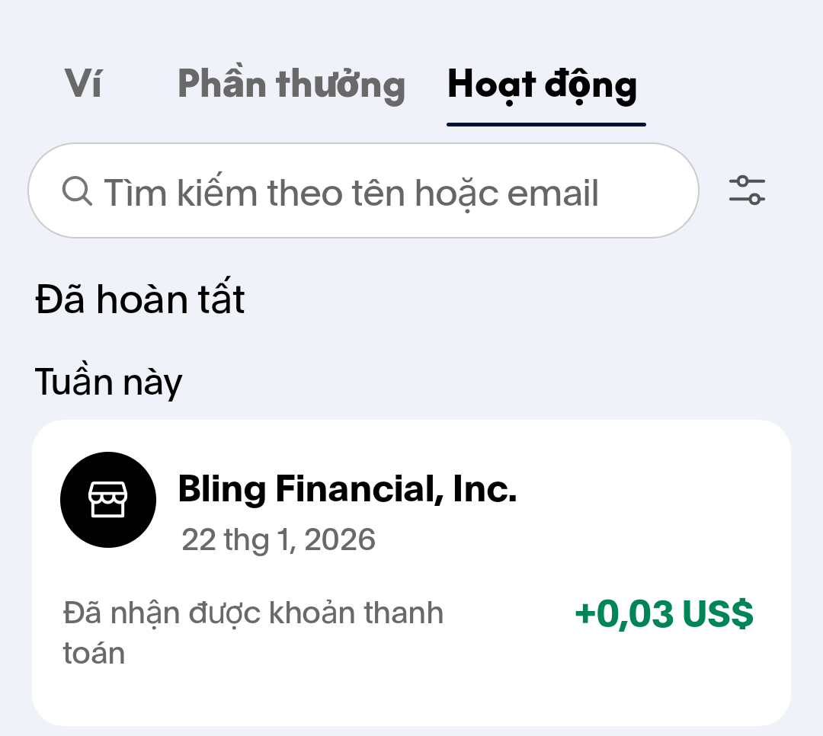Image resolution: width=823 pixels, height=736 pixels.
Task: Open the activity filter options icon
Action: click(x=747, y=190)
